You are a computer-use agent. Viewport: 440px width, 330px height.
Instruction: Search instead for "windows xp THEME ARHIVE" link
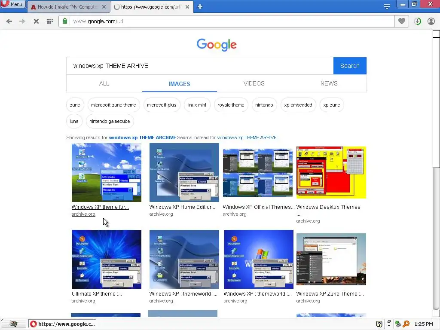(247, 137)
